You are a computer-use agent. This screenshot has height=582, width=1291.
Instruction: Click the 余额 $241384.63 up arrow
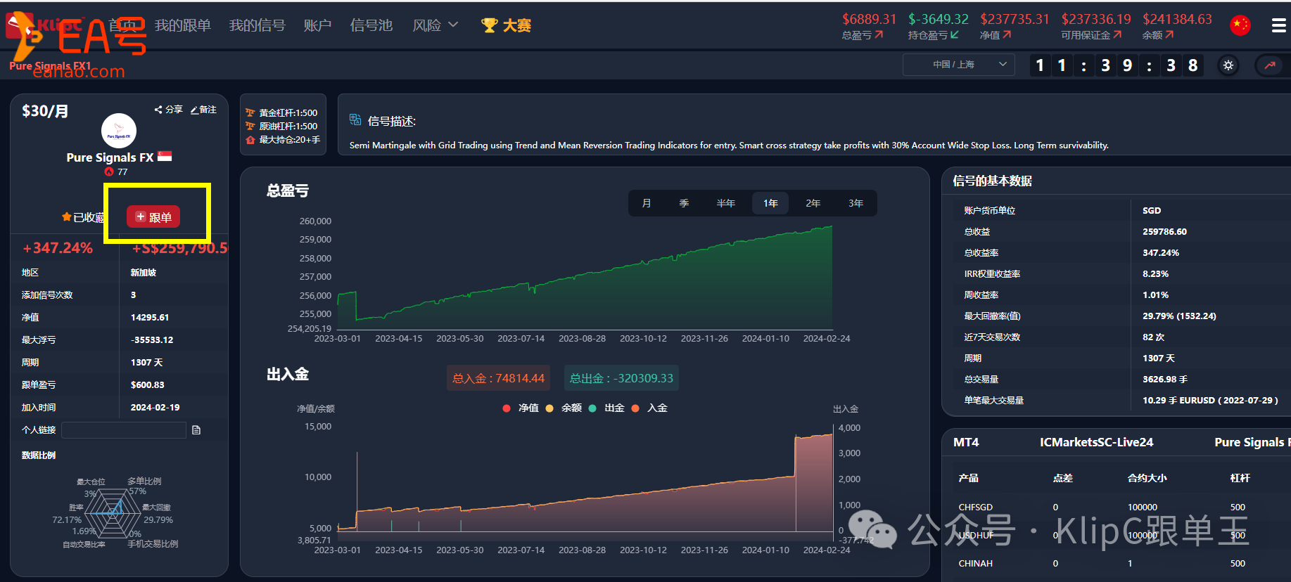(1169, 34)
